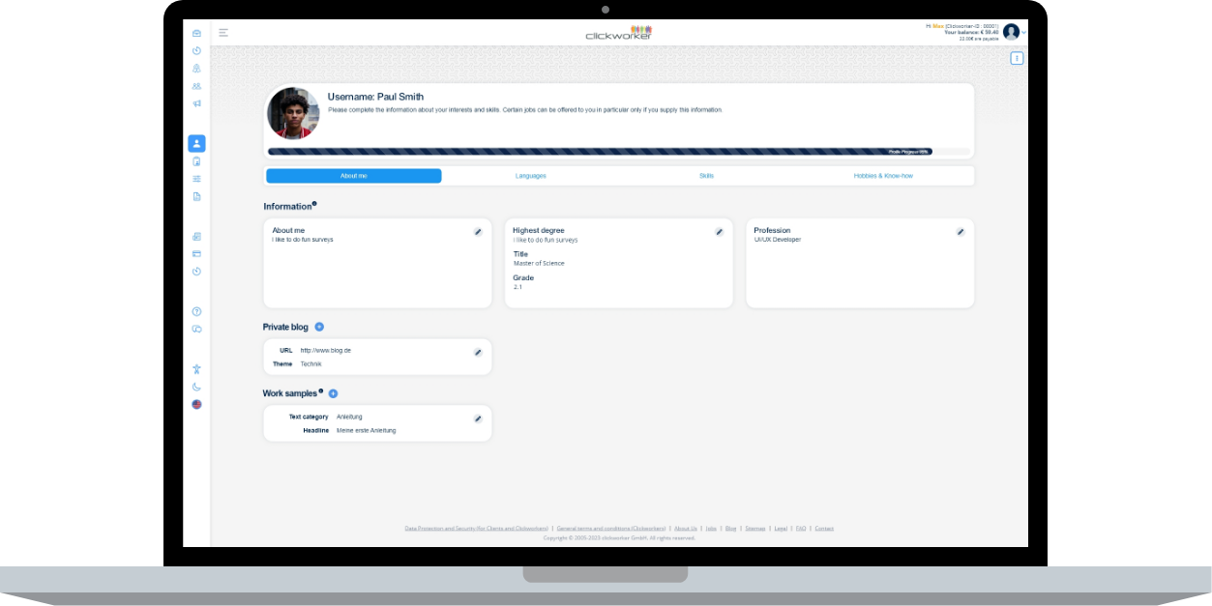Viewport: 1212px width, 606px height.
Task: Click the highlighted profile person icon in sidebar
Action: (x=196, y=143)
